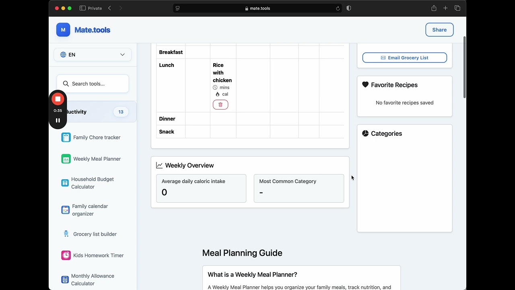Open the Safari share menu icon
The width and height of the screenshot is (515, 290).
[x=434, y=8]
